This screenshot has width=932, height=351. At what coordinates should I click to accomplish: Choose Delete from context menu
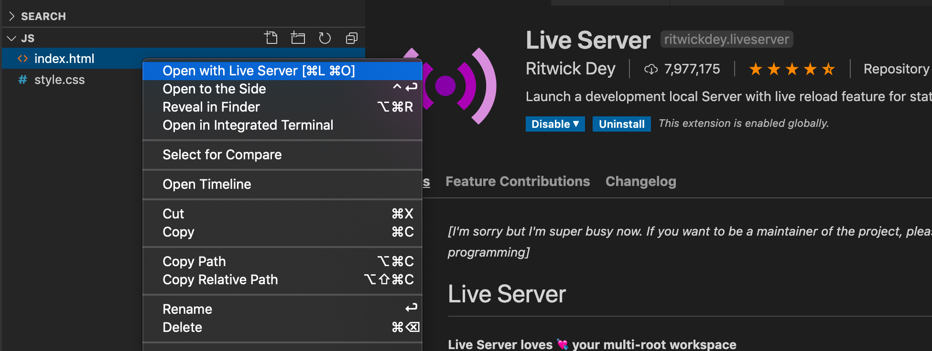click(282, 327)
